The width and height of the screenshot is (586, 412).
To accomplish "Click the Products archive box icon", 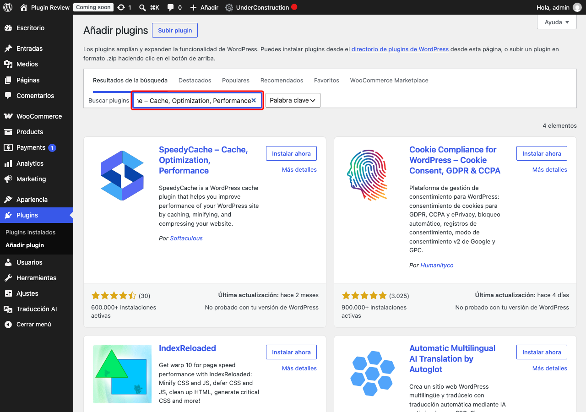I will (8, 132).
